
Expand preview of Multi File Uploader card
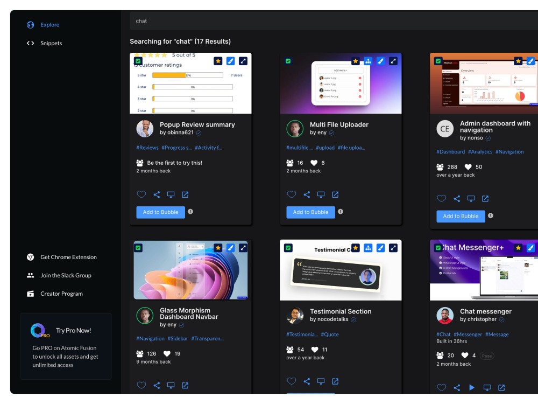click(x=393, y=61)
